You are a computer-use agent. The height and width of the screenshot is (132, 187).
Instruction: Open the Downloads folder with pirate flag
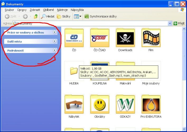tap(125, 38)
